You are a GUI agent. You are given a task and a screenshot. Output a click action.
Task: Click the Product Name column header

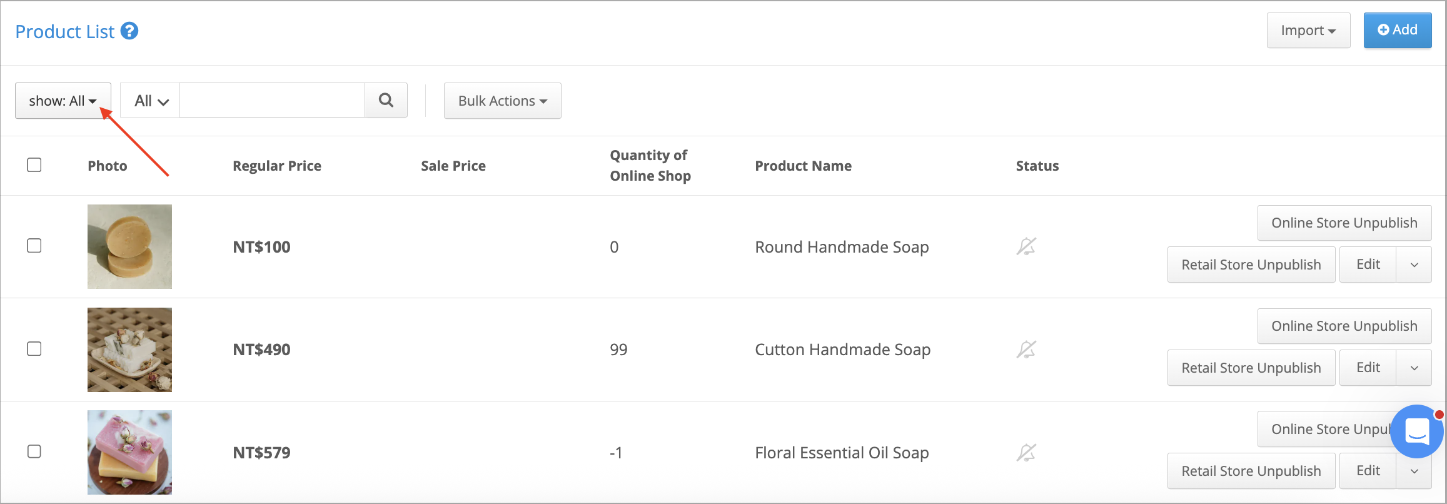tap(803, 166)
